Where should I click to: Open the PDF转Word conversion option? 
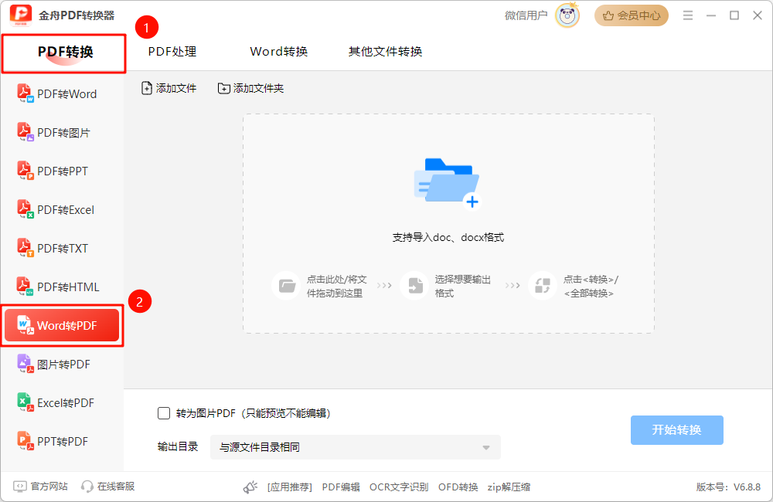coord(62,93)
